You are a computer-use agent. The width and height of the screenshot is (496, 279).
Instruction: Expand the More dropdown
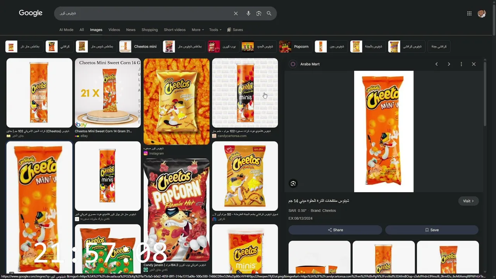tap(197, 30)
